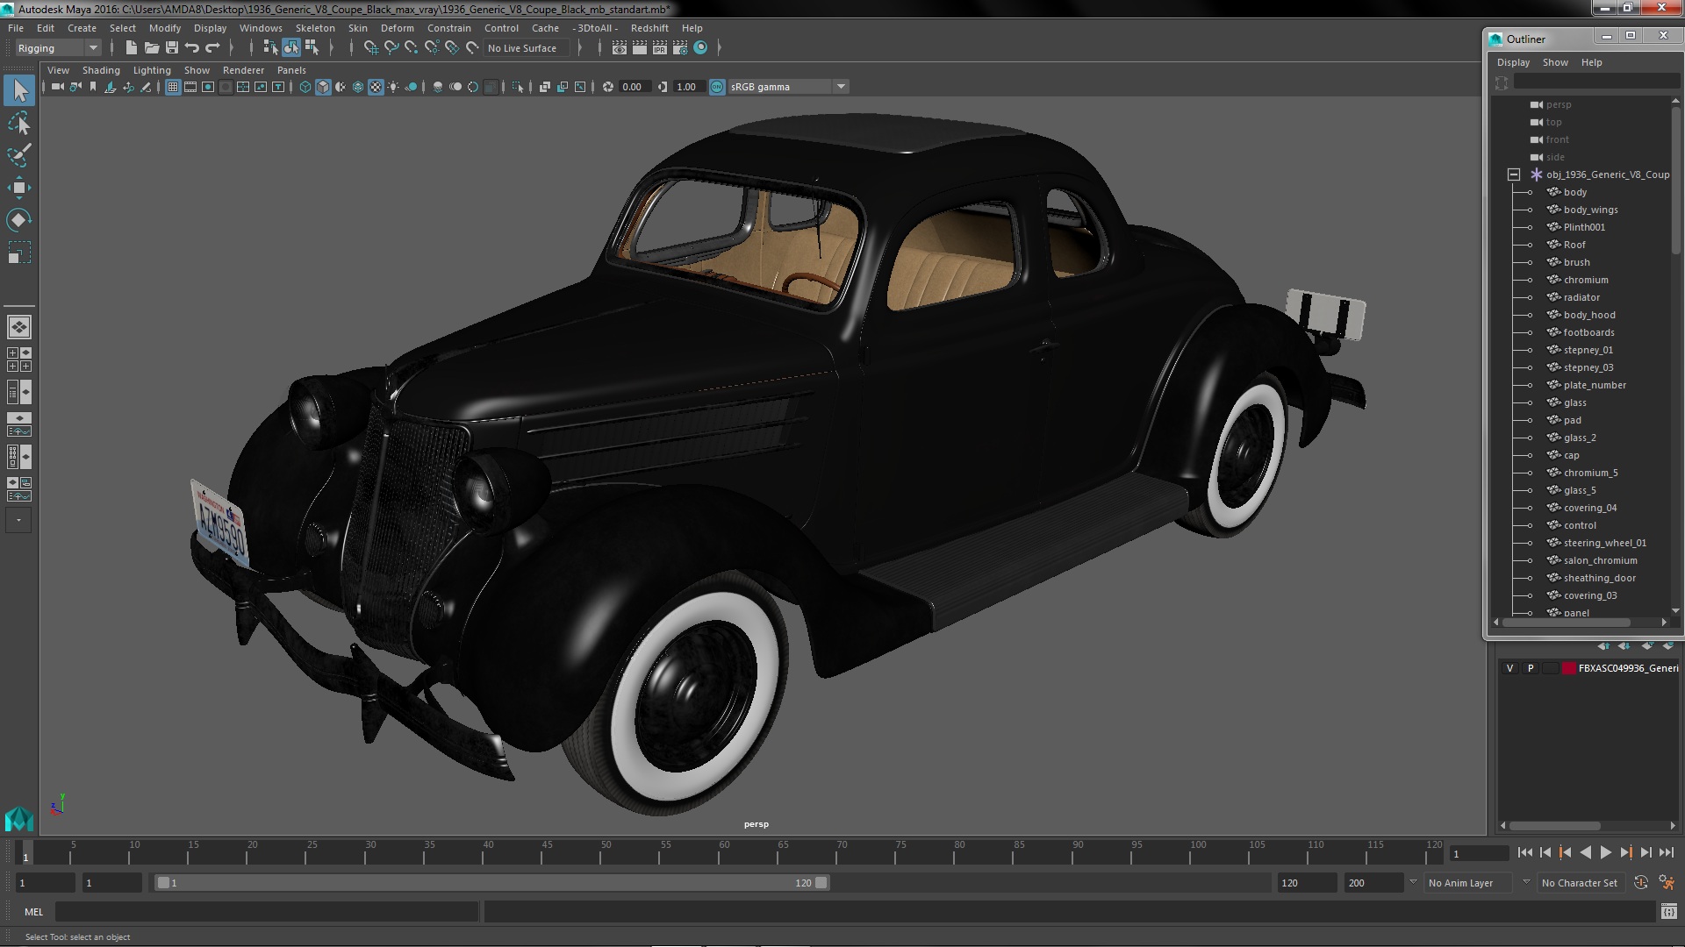Choose the Move tool
This screenshot has height=947, width=1685.
pyautogui.click(x=19, y=188)
